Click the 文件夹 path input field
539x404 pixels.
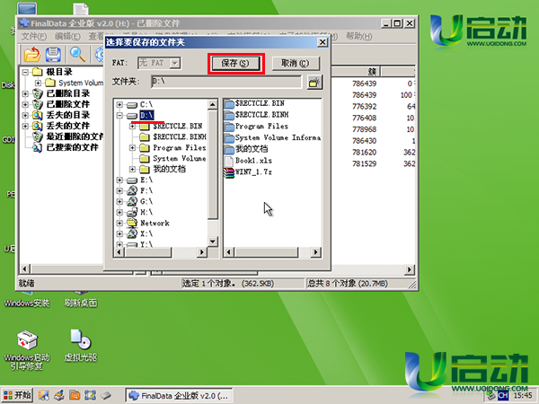pos(226,82)
